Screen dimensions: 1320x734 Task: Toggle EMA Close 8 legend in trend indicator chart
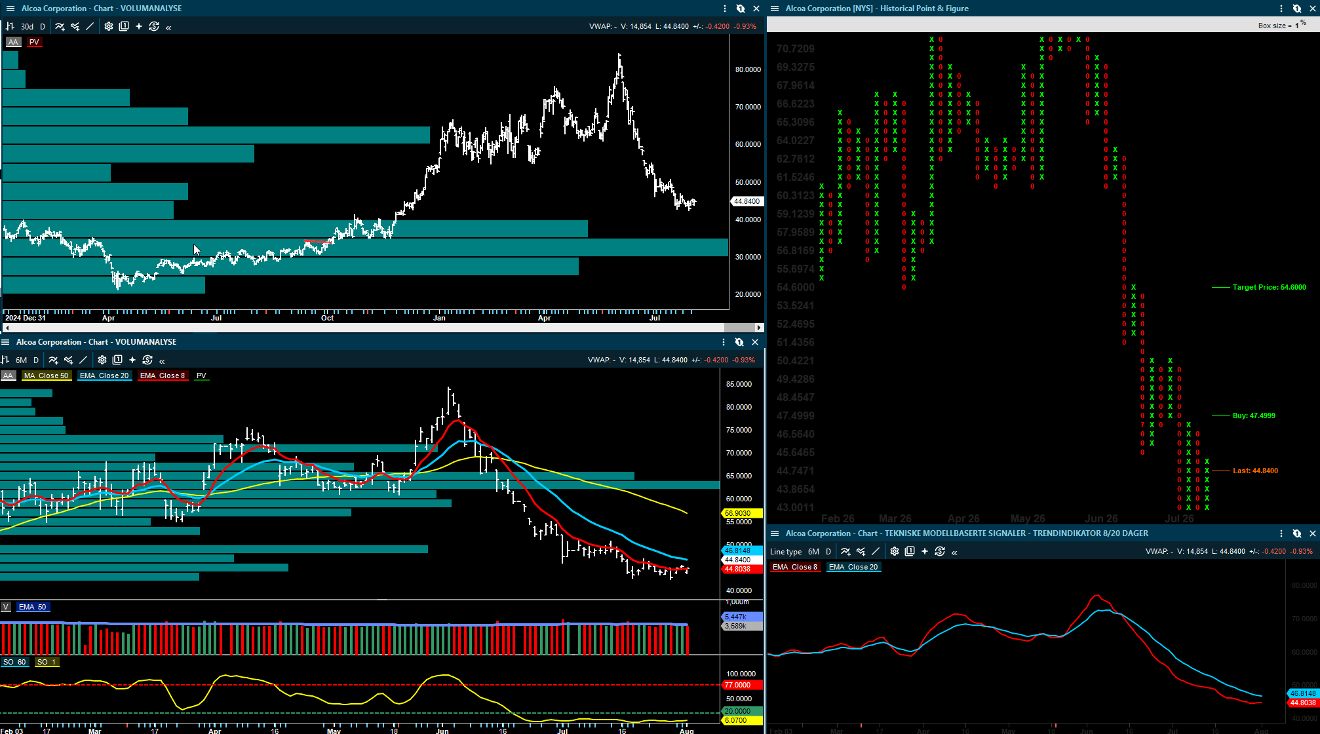coord(795,567)
